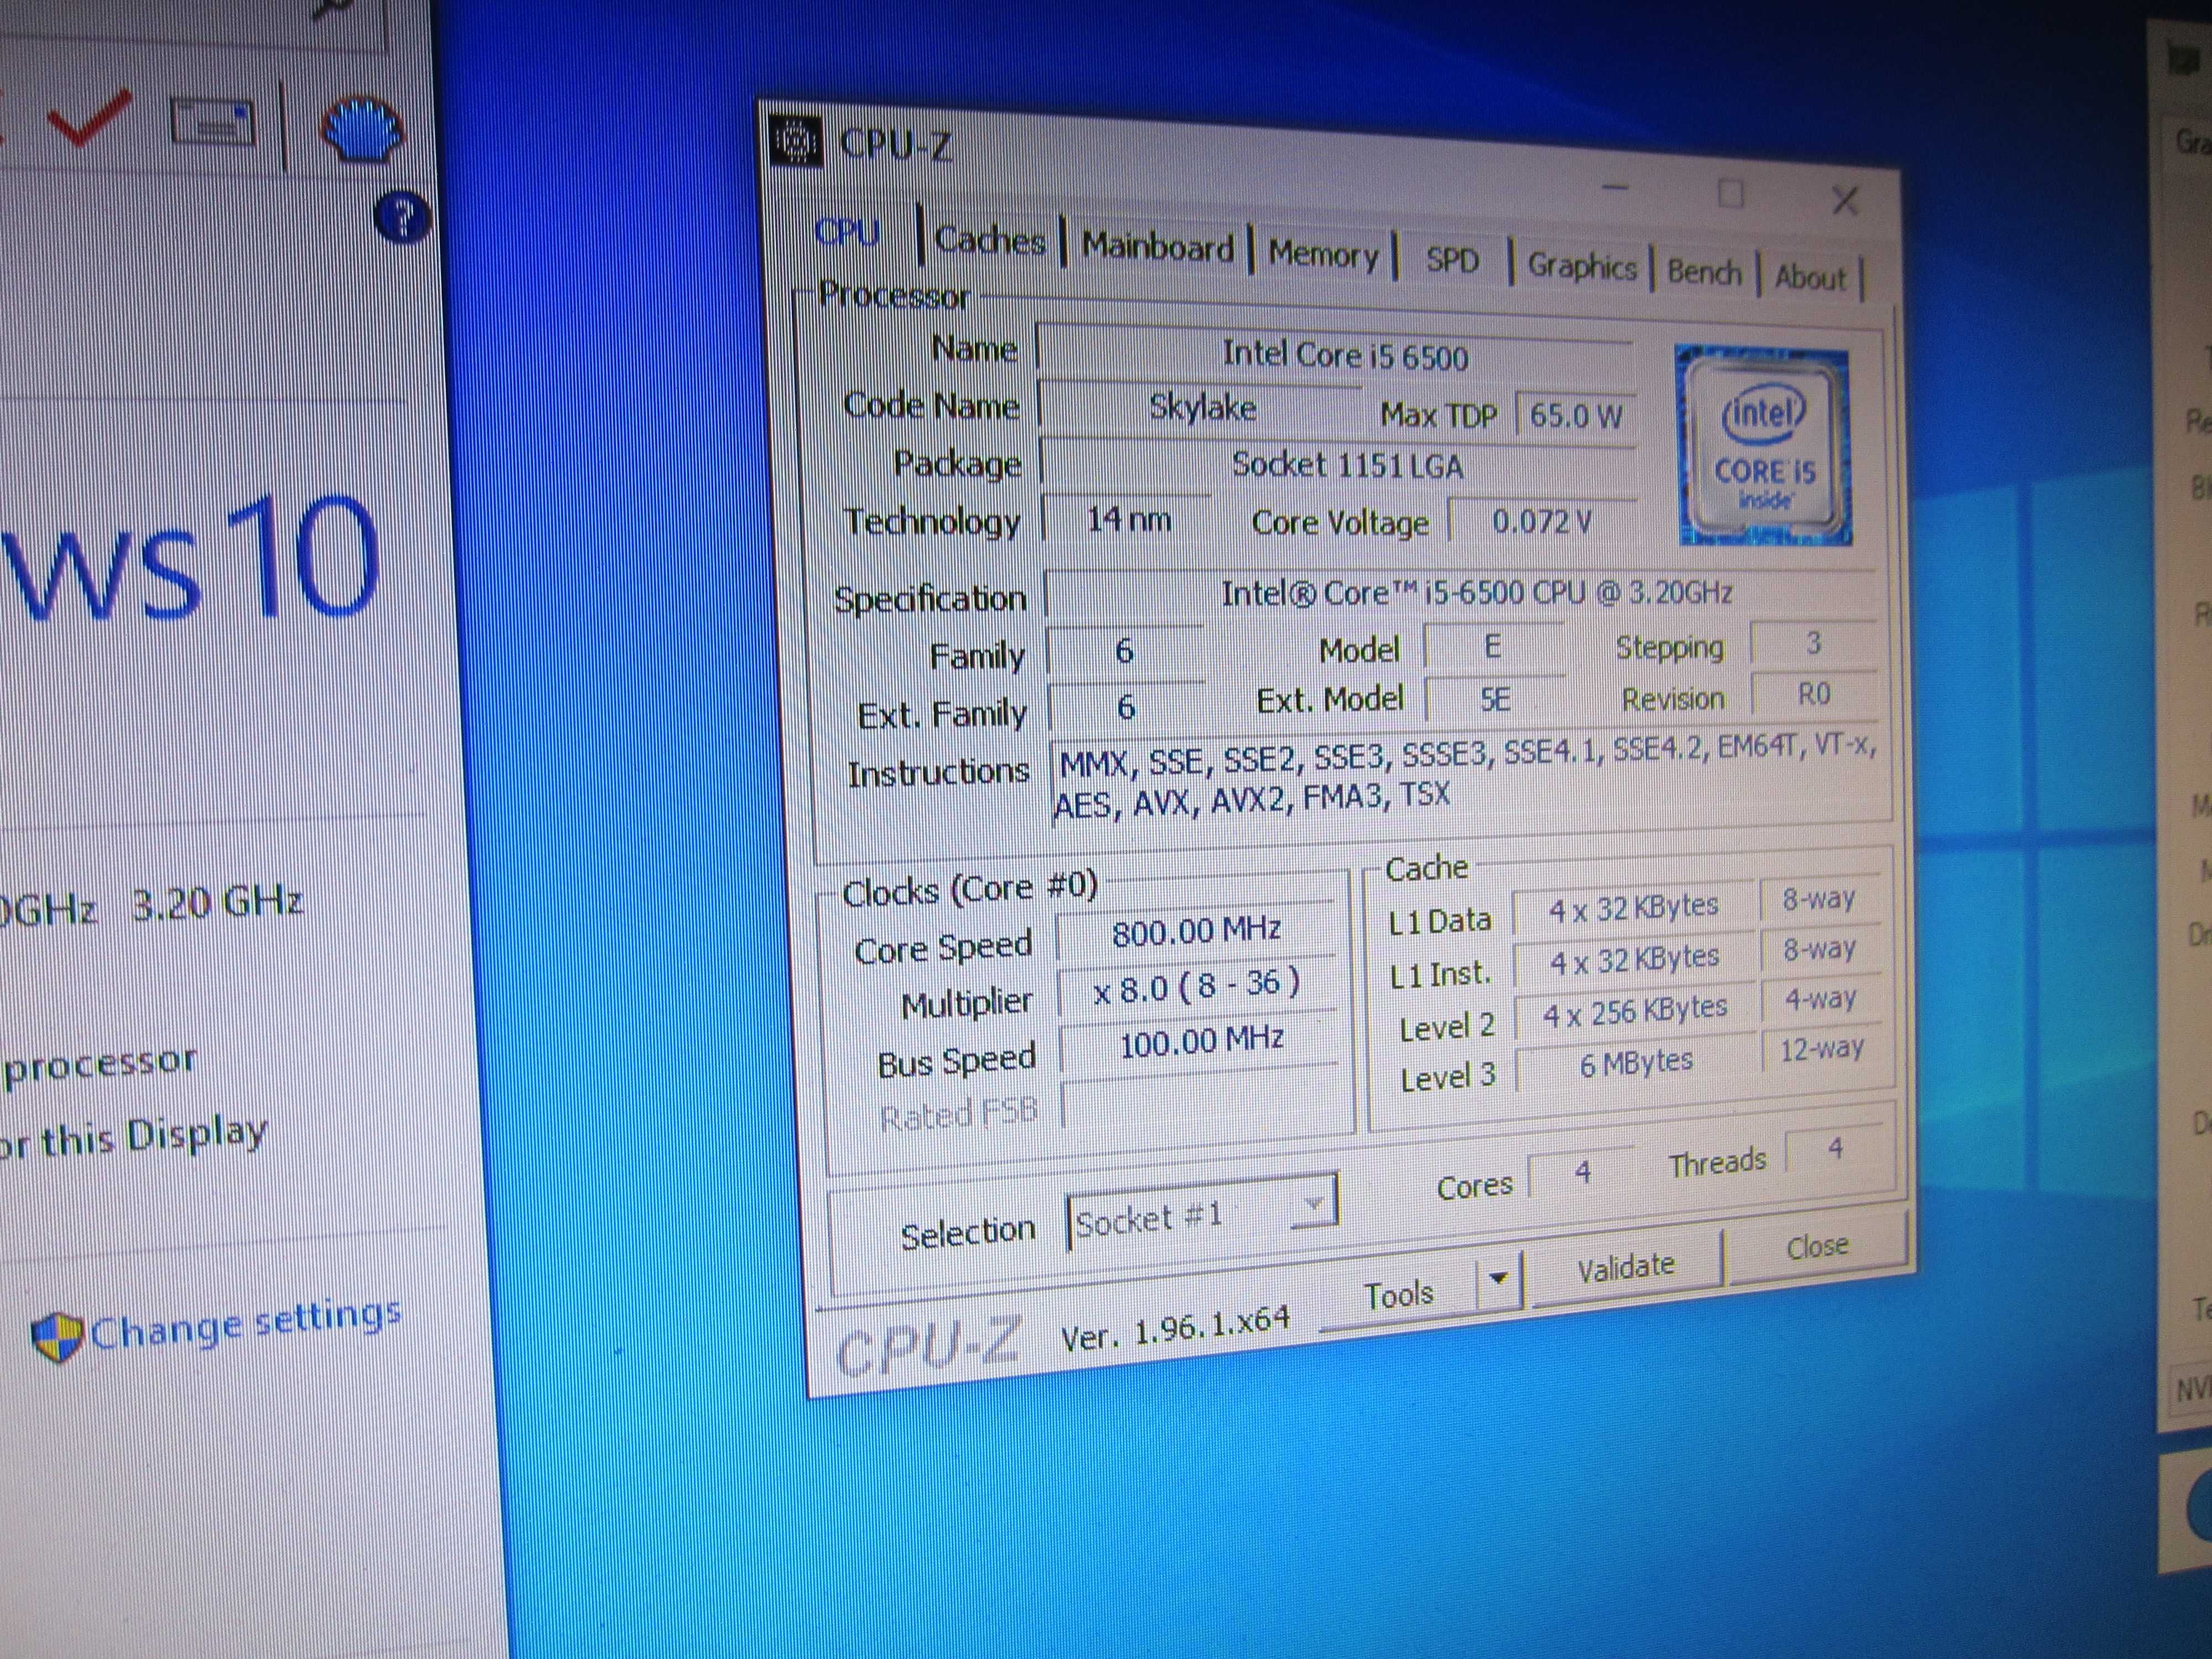Screen dimensions: 2212x1659
Task: Click the blue shell icon
Action: point(362,130)
